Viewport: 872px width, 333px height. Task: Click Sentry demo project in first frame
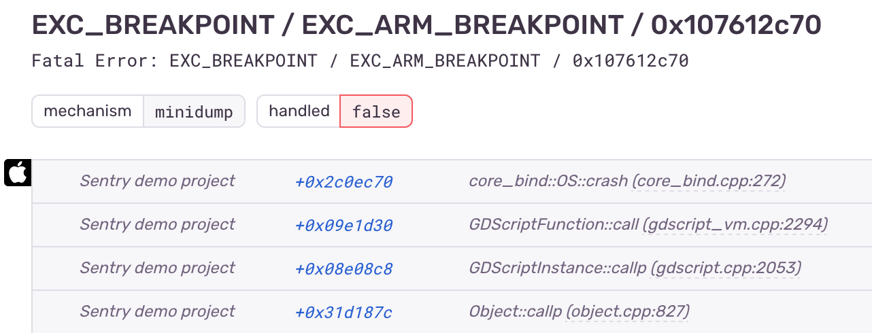point(157,181)
